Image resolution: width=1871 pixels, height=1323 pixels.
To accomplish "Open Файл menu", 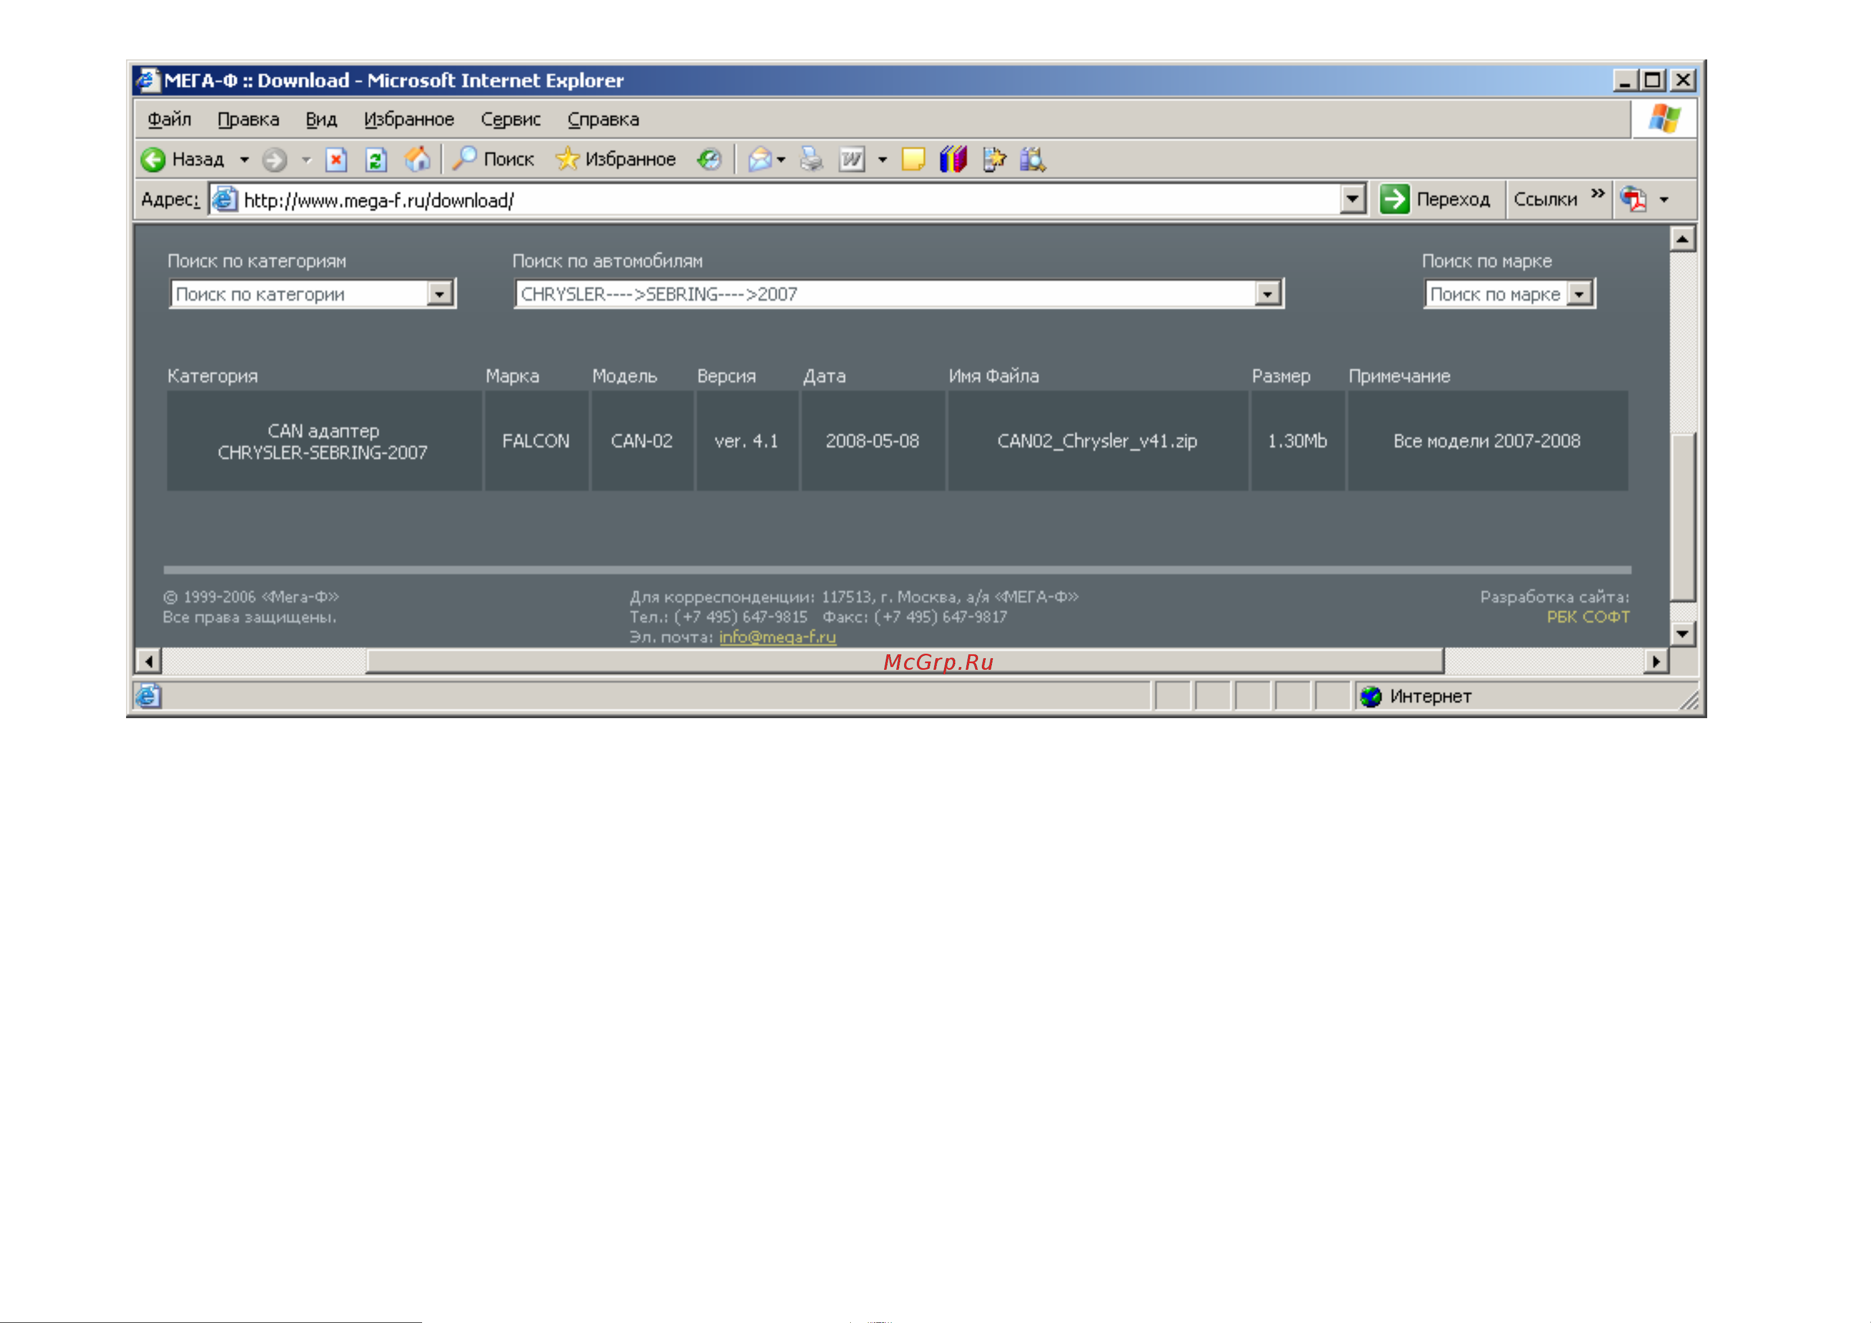I will pyautogui.click(x=169, y=119).
